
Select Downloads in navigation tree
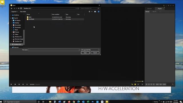[18, 27]
